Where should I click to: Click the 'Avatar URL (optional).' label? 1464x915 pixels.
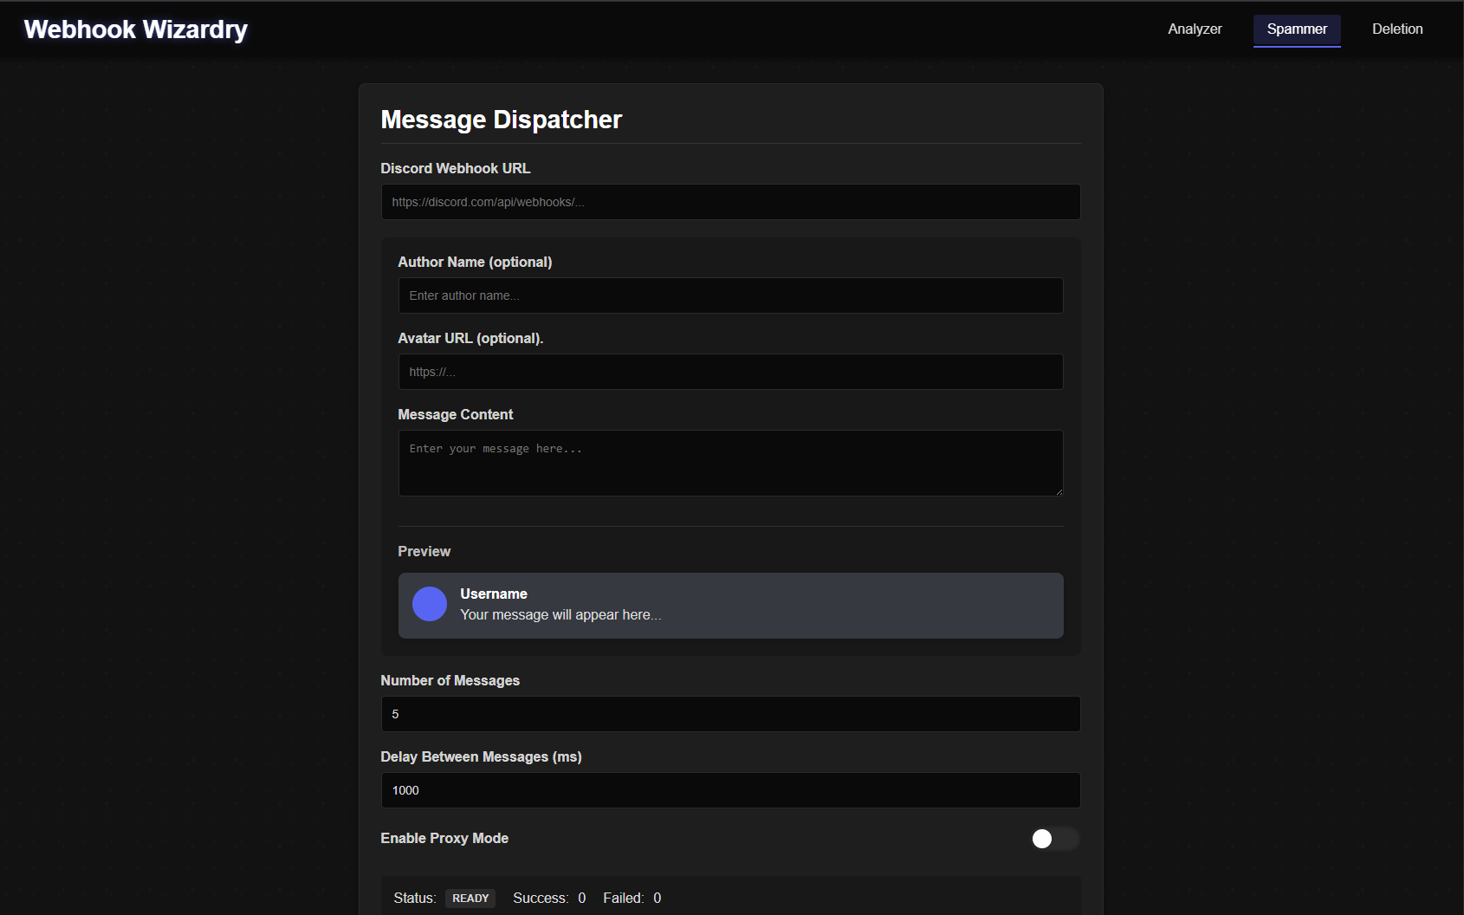[x=470, y=338]
